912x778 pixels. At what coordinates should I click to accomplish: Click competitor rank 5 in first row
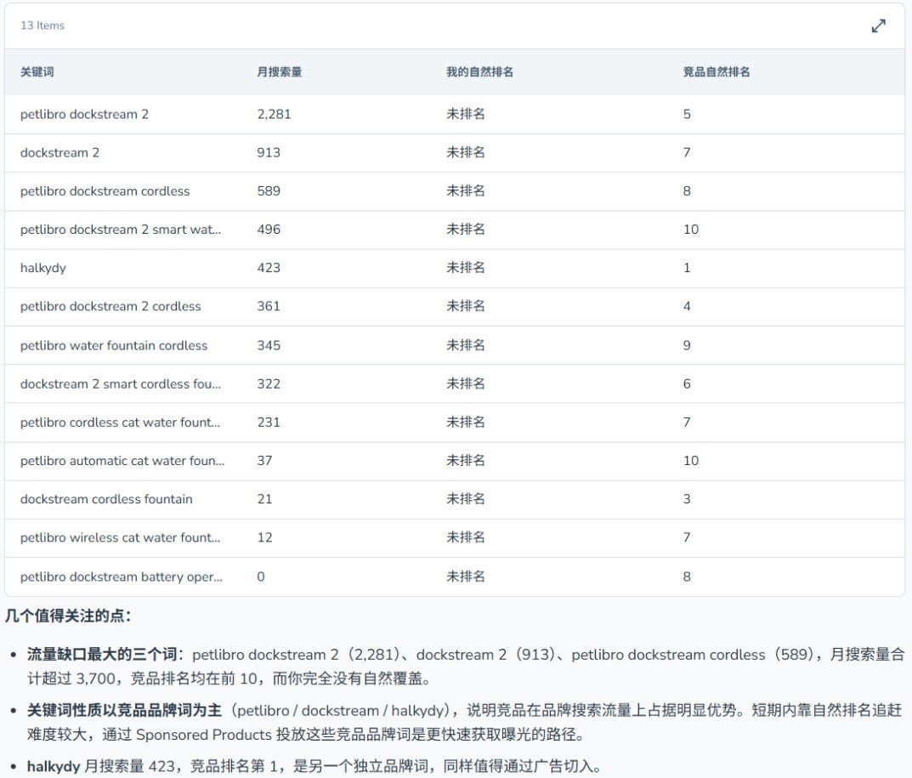click(687, 114)
